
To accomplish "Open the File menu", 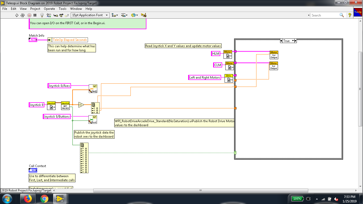I will coord(5,9).
